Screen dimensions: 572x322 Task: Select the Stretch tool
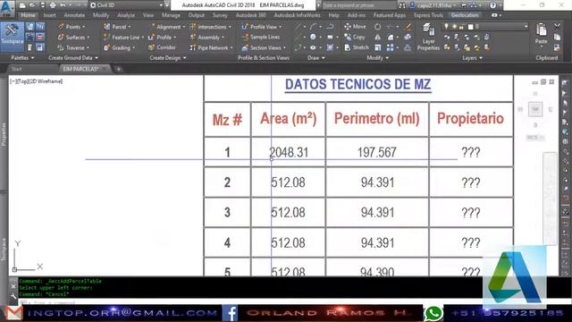[357, 47]
